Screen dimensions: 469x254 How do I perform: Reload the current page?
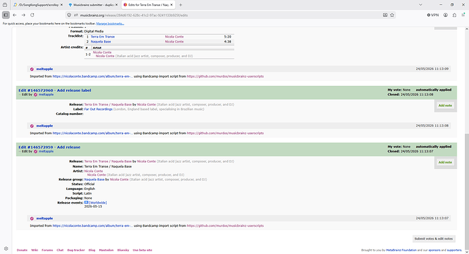pos(33,15)
